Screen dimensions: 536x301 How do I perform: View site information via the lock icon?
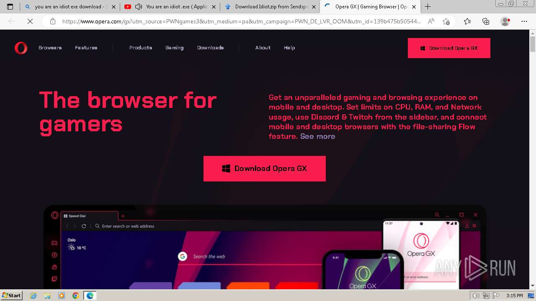(52, 22)
